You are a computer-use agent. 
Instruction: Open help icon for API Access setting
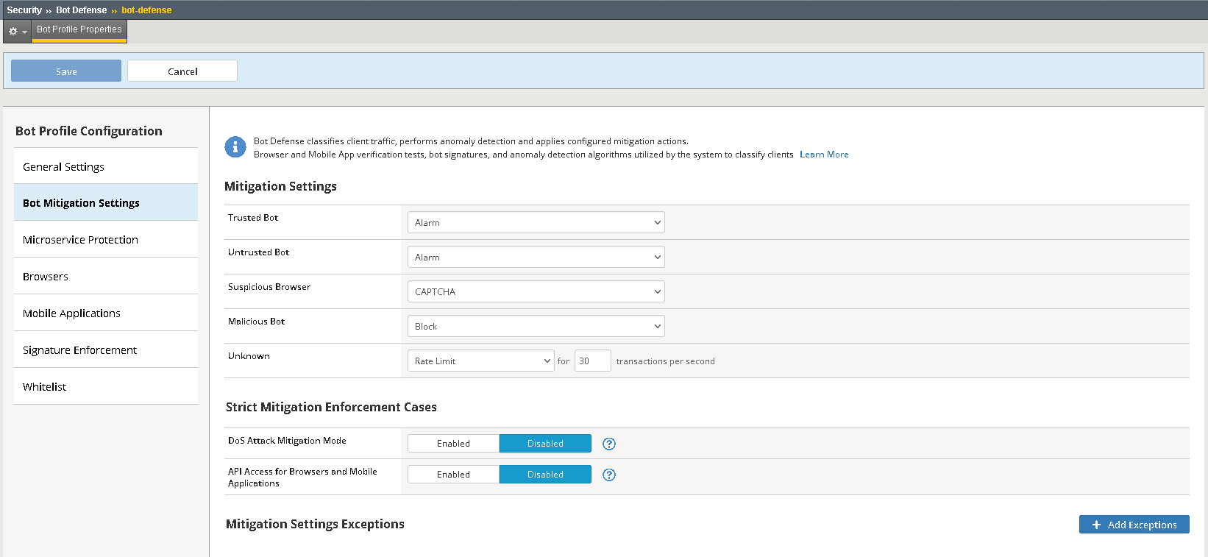pyautogui.click(x=608, y=475)
